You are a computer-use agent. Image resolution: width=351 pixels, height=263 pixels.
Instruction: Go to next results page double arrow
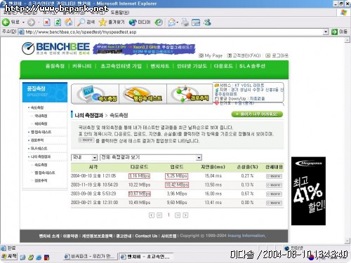click(178, 215)
